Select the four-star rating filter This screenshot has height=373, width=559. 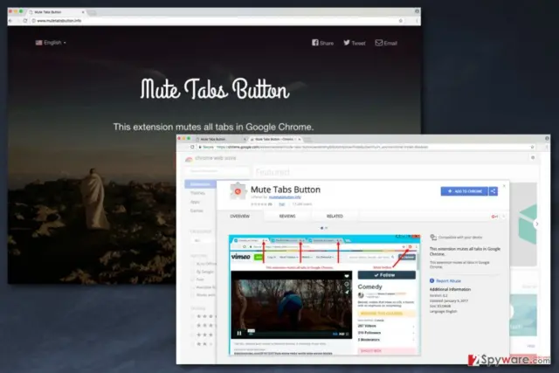click(x=204, y=316)
